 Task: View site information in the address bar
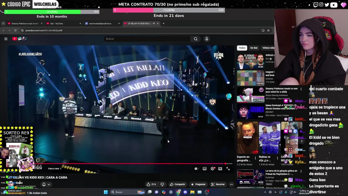click(22, 30)
